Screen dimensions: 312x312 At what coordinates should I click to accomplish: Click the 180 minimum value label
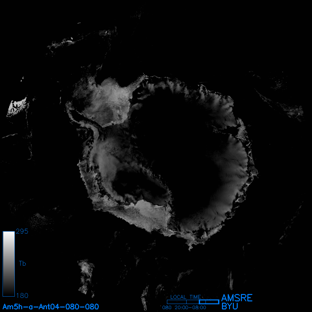pyautogui.click(x=22, y=295)
